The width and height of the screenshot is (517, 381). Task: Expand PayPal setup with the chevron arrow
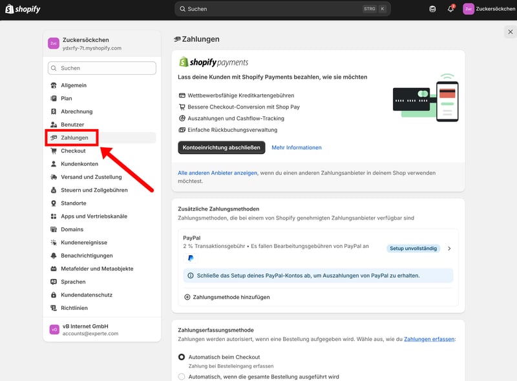pyautogui.click(x=449, y=249)
